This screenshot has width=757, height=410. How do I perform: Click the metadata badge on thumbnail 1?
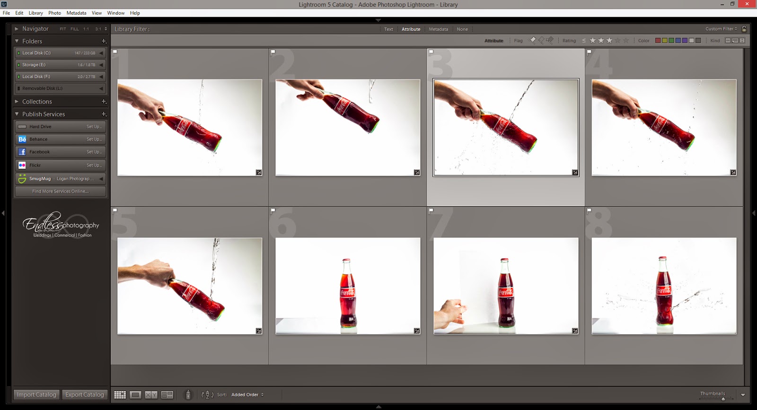259,173
